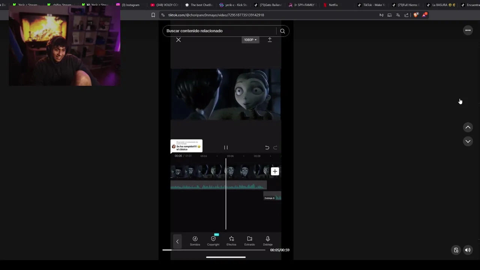
Task: Click the 00:06 timeline position label
Action: pos(178,156)
